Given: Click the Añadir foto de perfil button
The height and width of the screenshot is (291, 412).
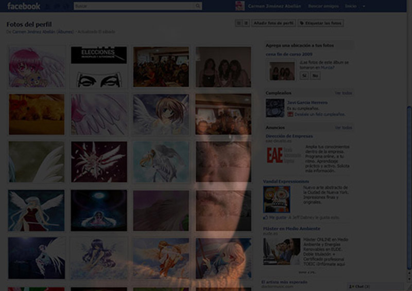Looking at the screenshot, I should coord(274,23).
